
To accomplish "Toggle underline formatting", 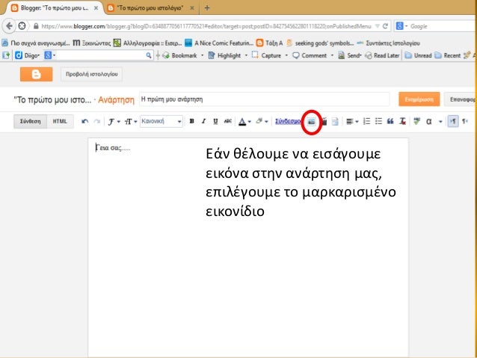I will 215,121.
